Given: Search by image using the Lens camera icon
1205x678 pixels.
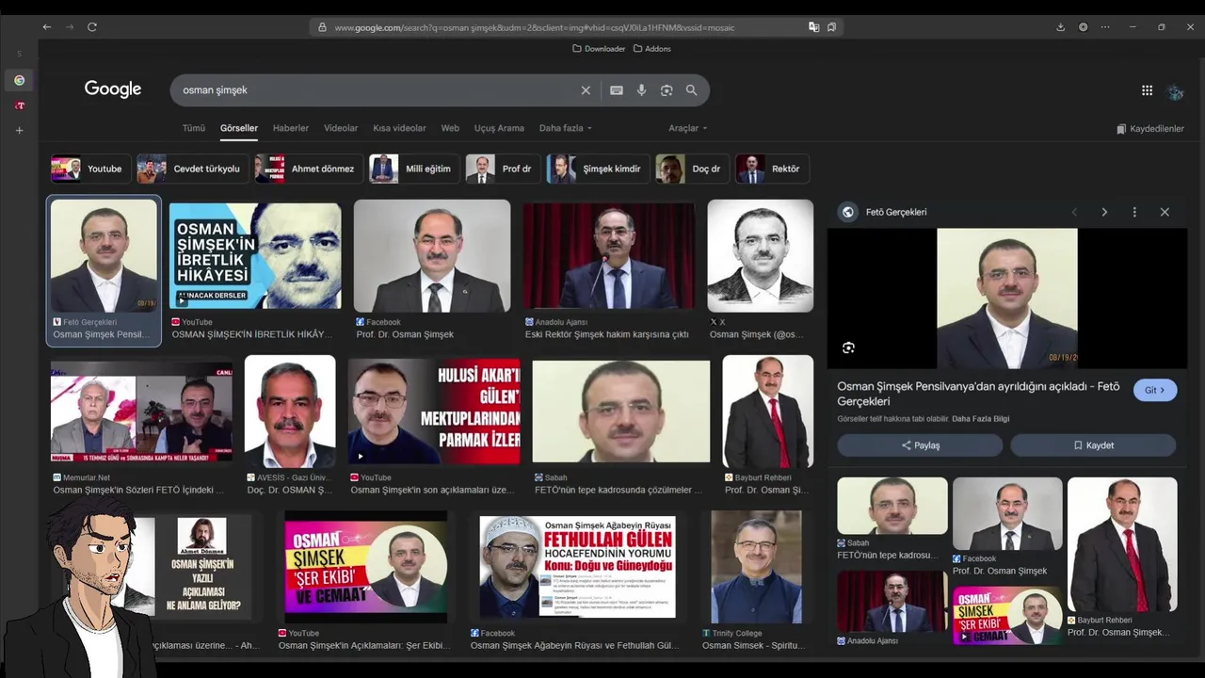Looking at the screenshot, I should pos(667,90).
